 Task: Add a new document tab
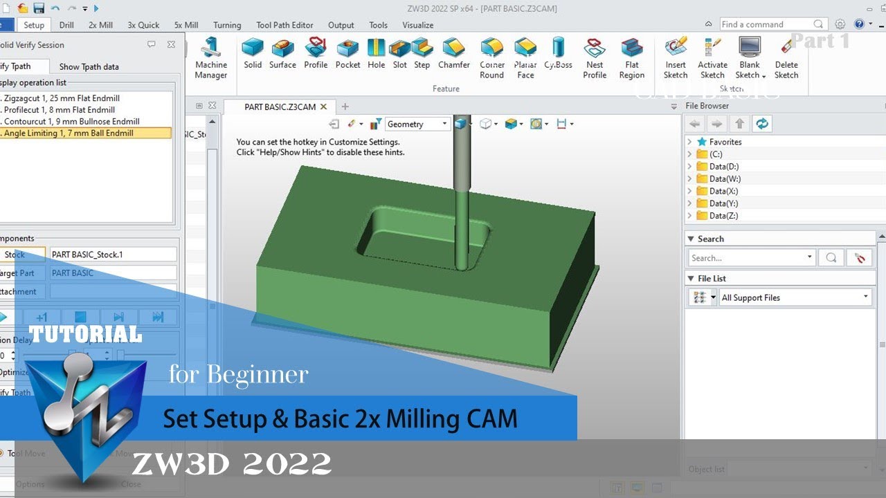point(345,107)
